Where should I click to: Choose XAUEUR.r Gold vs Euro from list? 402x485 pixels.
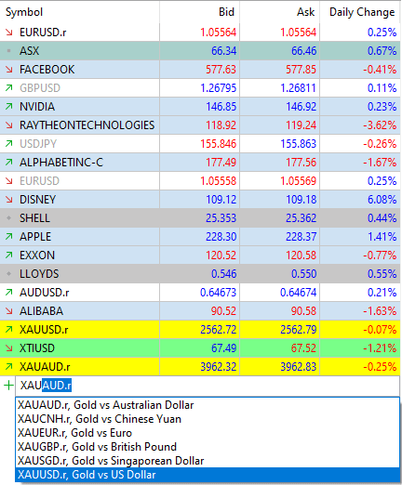pos(208,433)
